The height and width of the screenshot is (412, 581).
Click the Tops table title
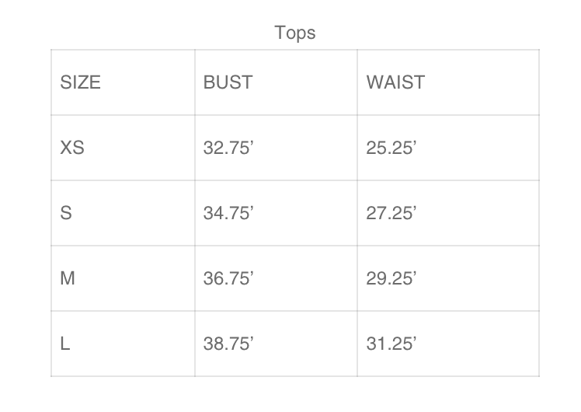(295, 33)
